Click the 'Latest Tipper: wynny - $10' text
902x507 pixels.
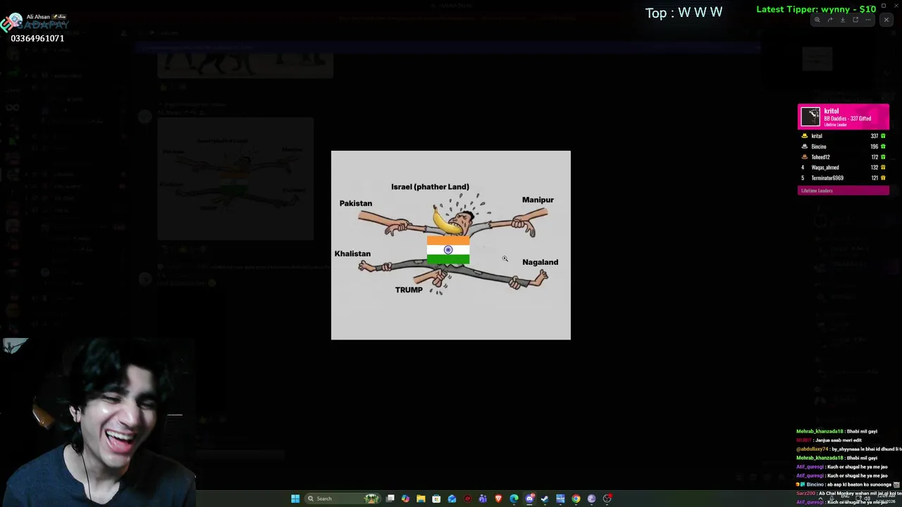[x=816, y=9]
